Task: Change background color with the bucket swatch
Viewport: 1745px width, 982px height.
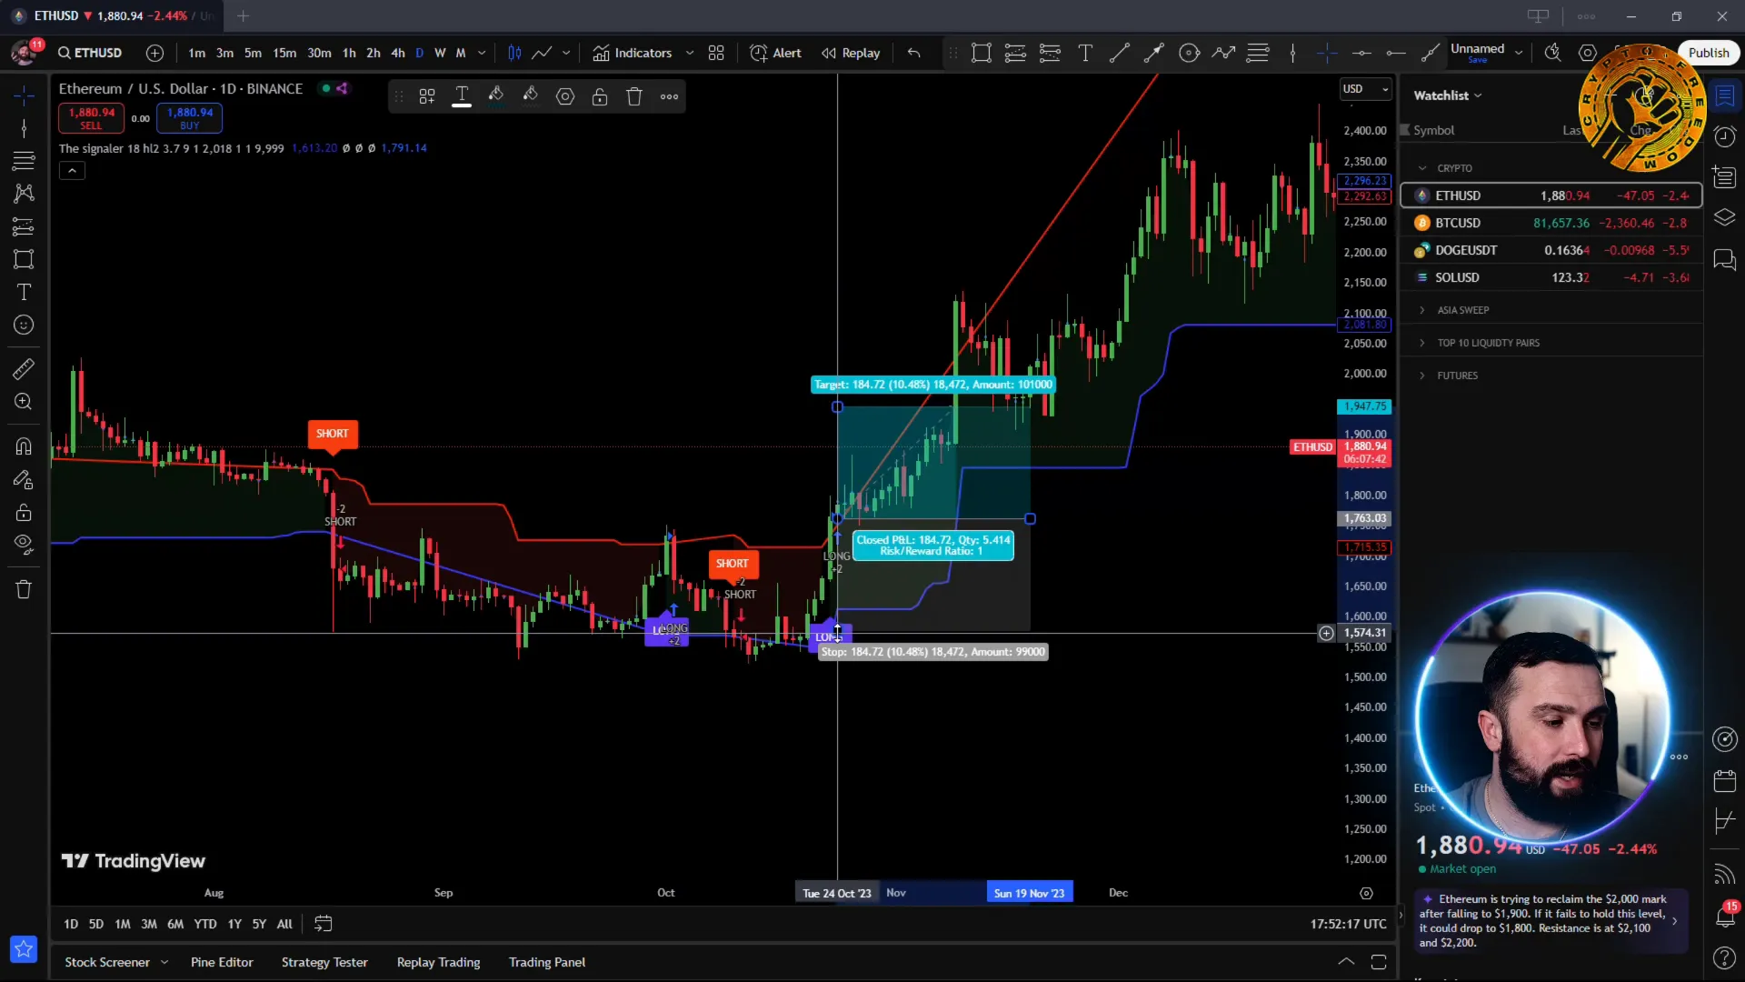Action: (x=531, y=96)
